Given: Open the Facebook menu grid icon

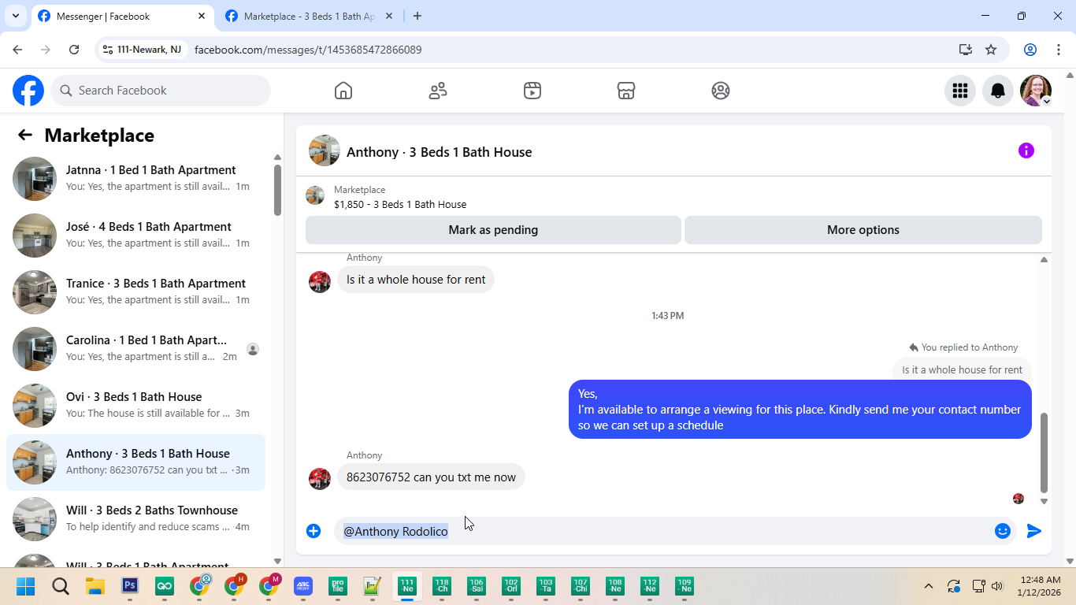Looking at the screenshot, I should point(960,91).
